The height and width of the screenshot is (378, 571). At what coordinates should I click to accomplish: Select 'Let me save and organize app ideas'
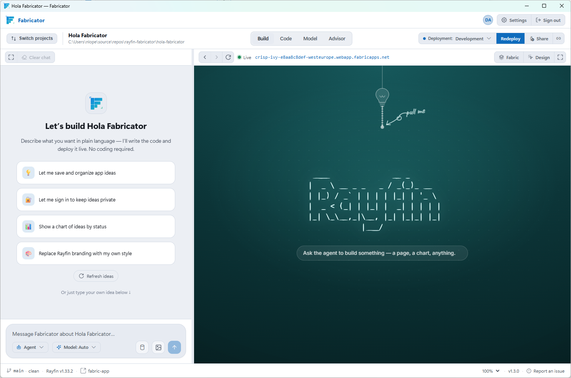[96, 173]
